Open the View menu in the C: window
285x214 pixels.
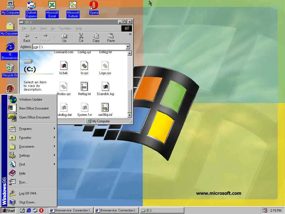(x=43, y=28)
